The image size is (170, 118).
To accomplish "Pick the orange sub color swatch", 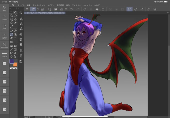I will point(15,64).
